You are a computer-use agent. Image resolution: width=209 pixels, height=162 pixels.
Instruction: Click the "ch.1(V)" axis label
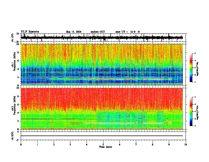[x=13, y=38]
